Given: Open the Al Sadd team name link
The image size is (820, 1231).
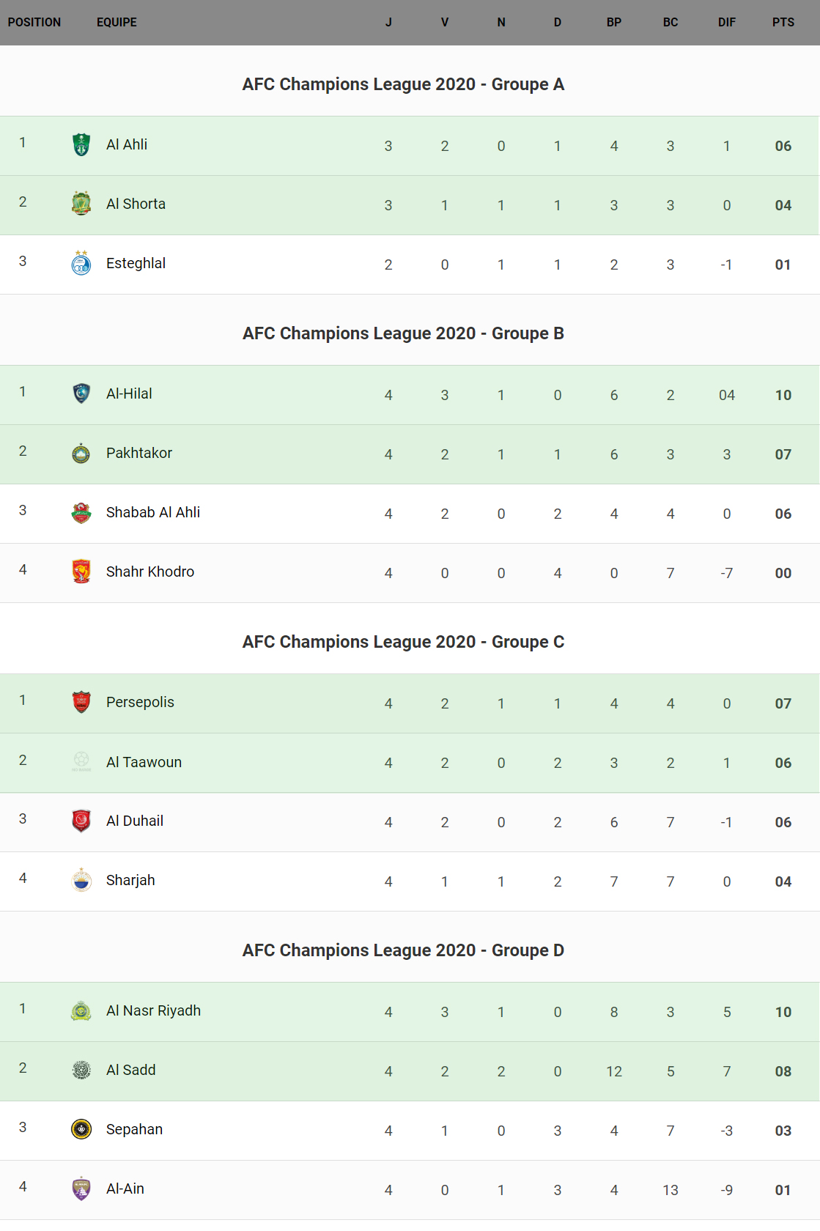Looking at the screenshot, I should tap(130, 1070).
